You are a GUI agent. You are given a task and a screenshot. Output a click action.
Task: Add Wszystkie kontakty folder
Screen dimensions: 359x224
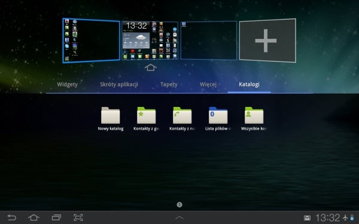tap(254, 119)
